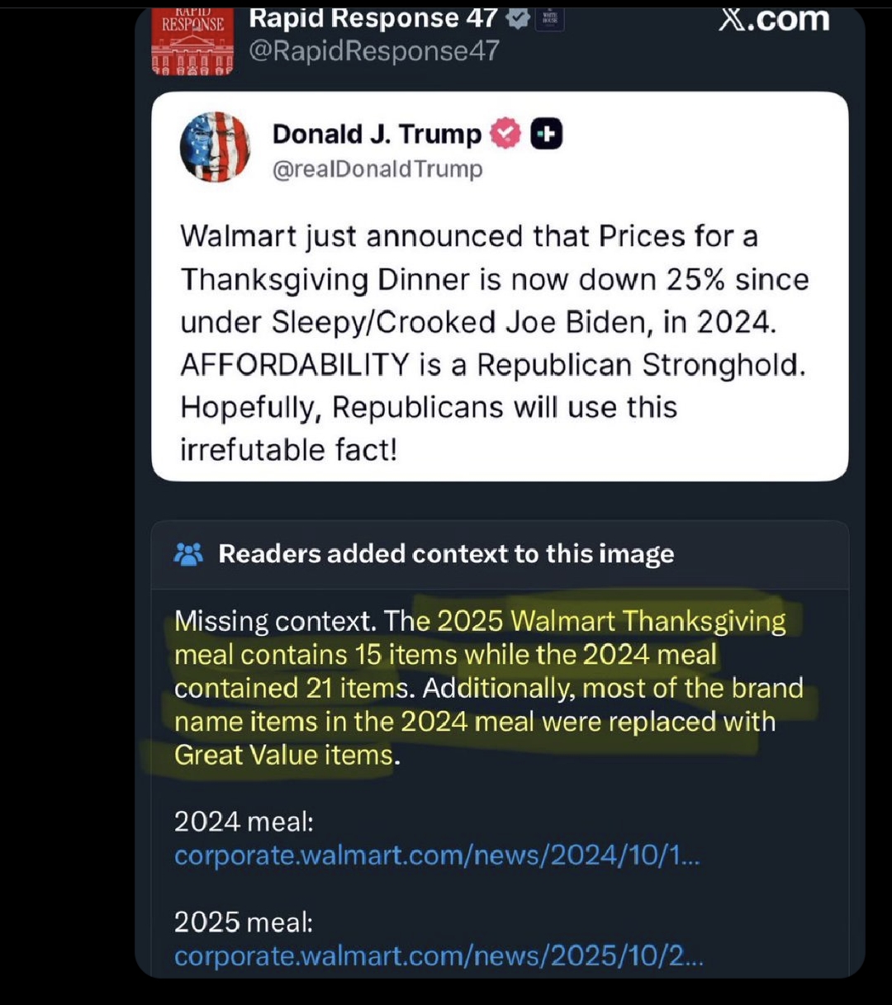The image size is (892, 1005).
Task: Click the highlighted "Great Value items" text
Action: (x=283, y=755)
